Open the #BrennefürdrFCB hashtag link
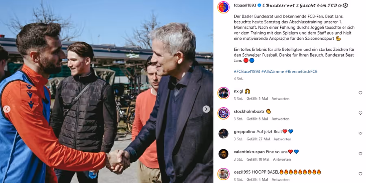Screen dimensions: 366x183 [301, 72]
